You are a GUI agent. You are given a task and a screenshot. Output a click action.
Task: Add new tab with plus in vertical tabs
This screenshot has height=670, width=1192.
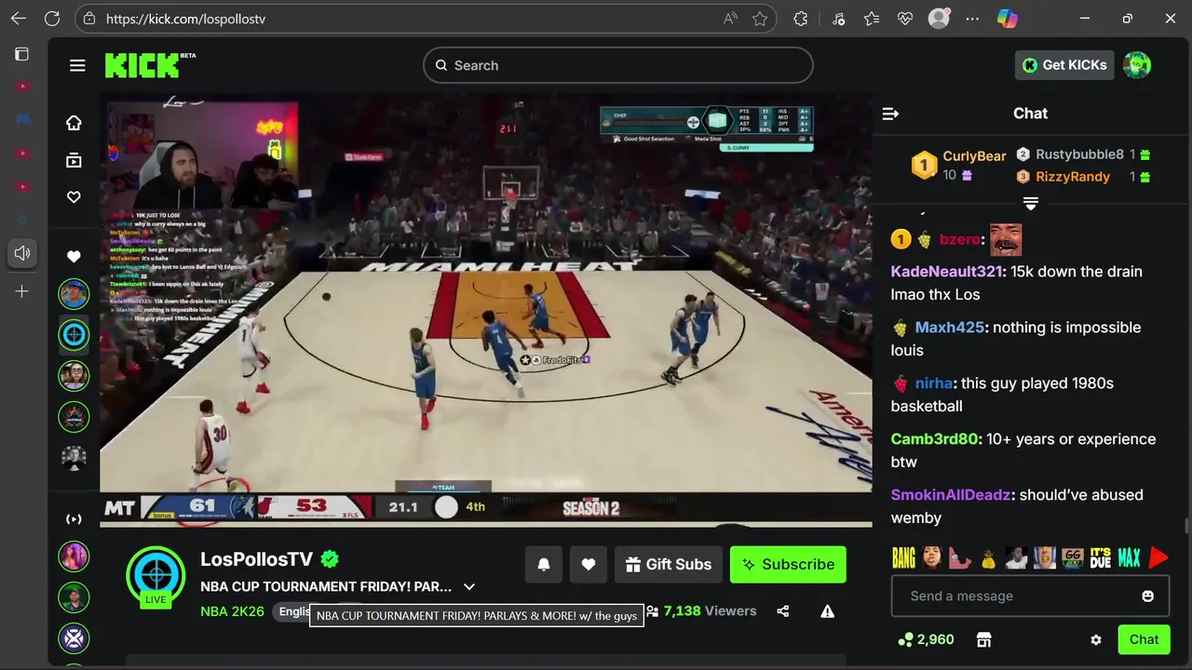click(x=21, y=291)
